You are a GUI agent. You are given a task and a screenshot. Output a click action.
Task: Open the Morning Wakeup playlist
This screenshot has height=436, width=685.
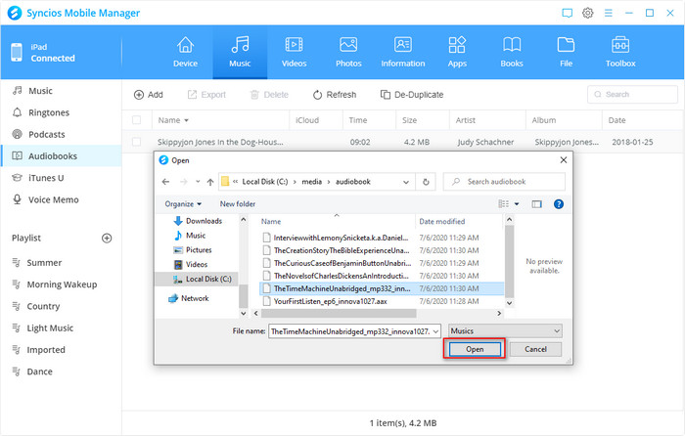point(61,284)
